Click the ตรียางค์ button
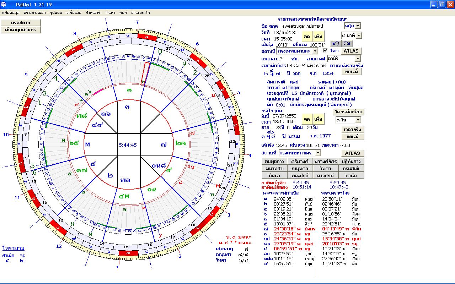This screenshot has width=455, height=284. click(x=300, y=161)
